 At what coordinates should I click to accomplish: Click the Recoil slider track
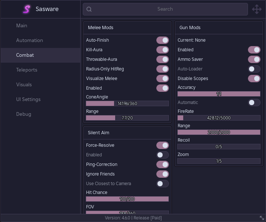pyautogui.click(x=219, y=147)
